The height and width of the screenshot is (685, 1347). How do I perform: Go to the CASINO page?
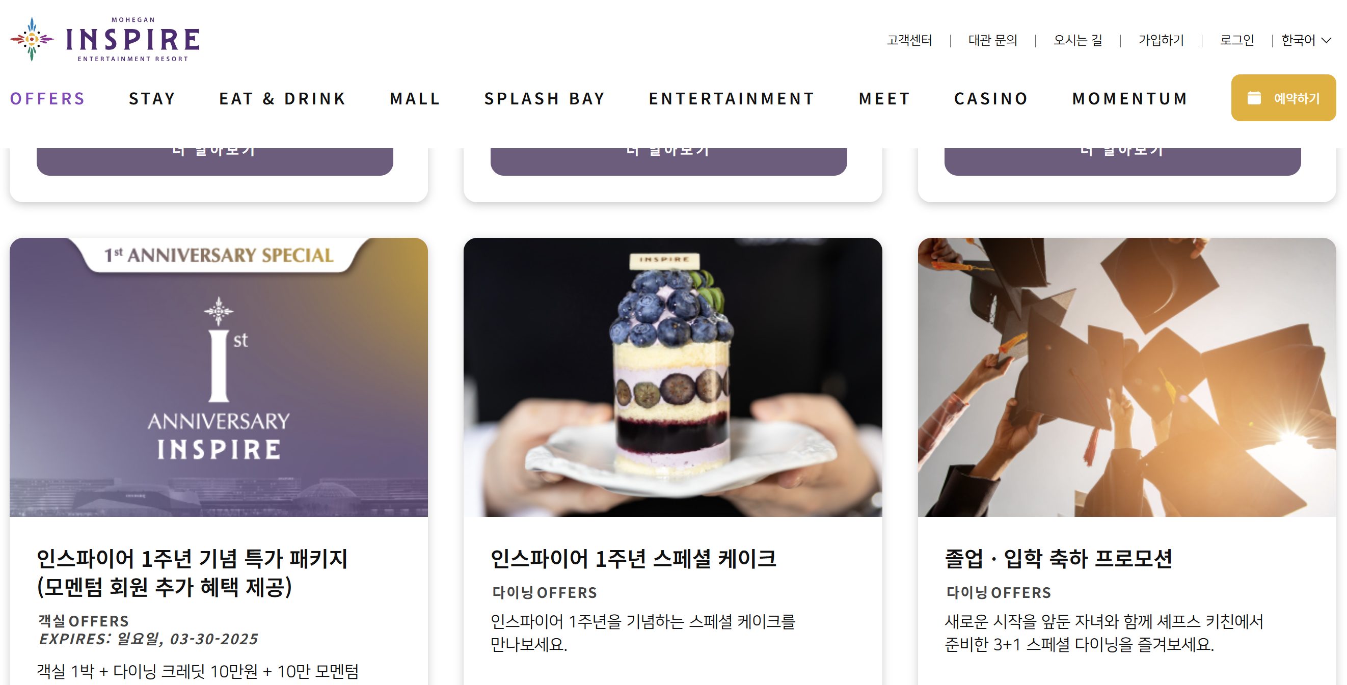991,98
